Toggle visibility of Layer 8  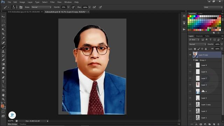click(190, 65)
